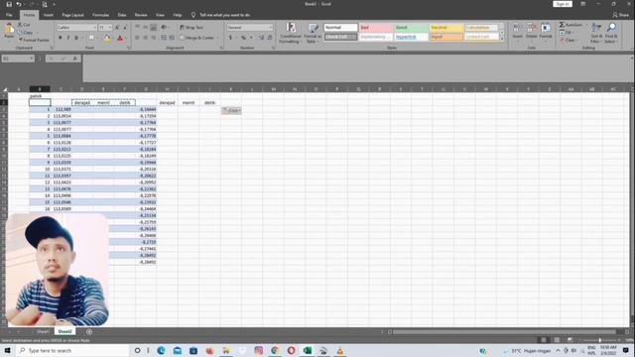635x357 pixels.
Task: Open Format as Table
Action: pos(313,33)
